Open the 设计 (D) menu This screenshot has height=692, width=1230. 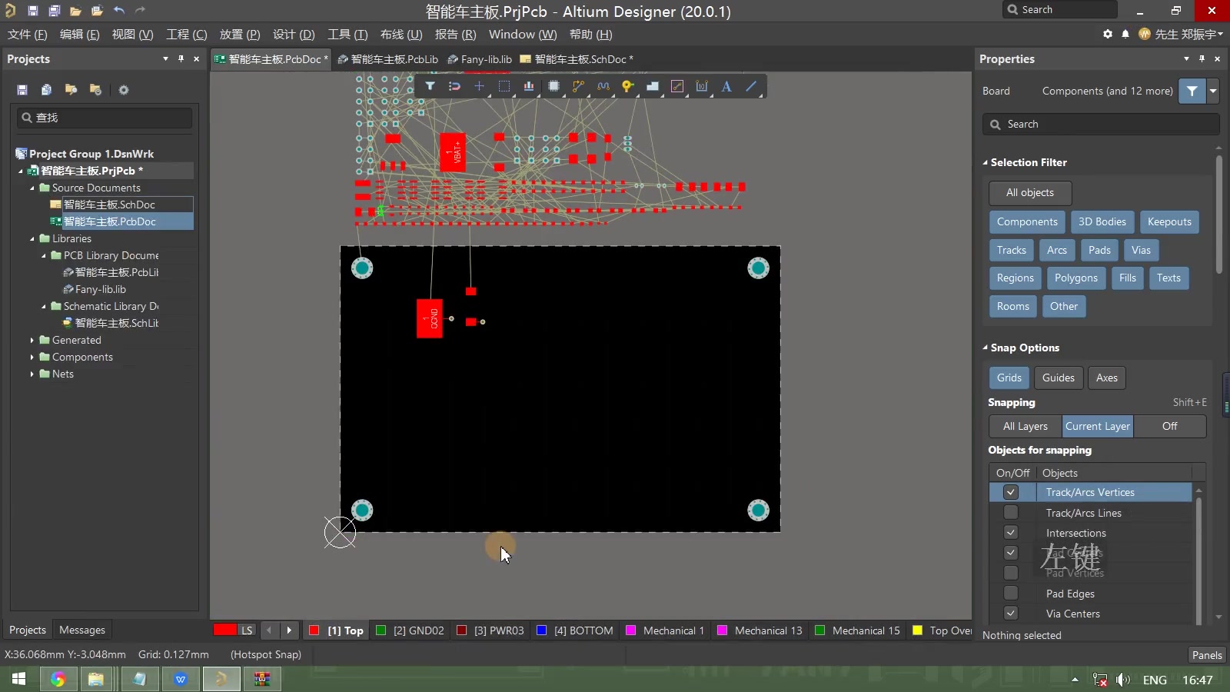pos(294,35)
